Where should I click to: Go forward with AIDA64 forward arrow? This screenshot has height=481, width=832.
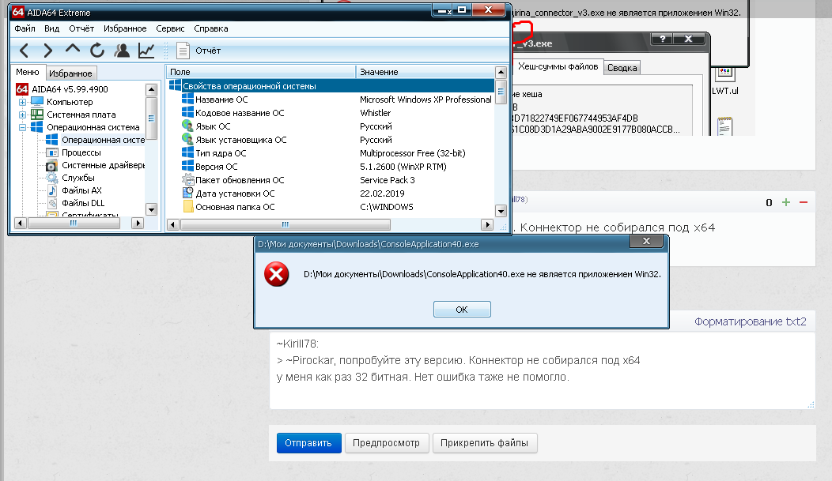point(47,51)
